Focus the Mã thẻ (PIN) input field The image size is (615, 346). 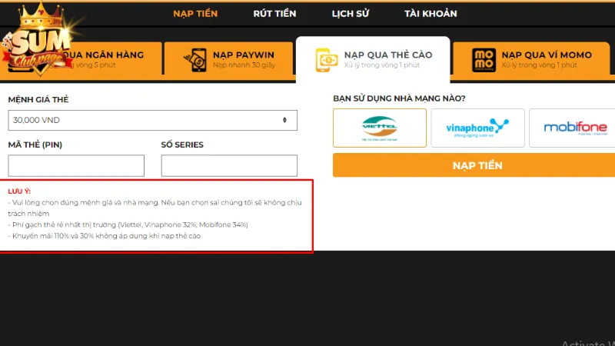click(76, 165)
